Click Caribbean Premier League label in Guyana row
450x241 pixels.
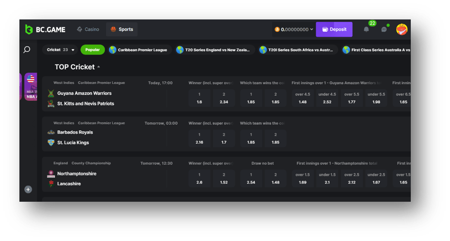pyautogui.click(x=101, y=83)
